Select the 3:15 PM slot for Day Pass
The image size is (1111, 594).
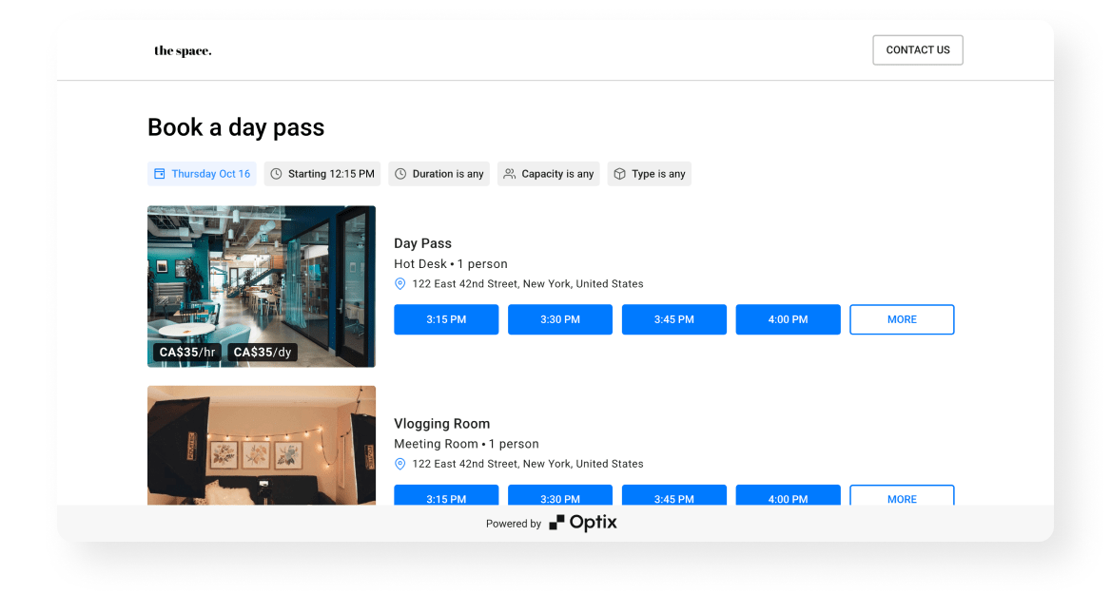pos(446,319)
